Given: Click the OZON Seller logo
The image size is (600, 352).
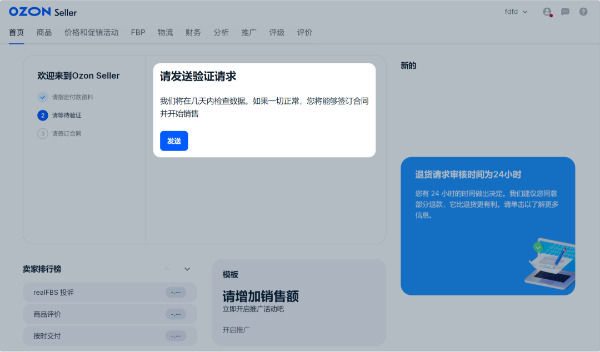Looking at the screenshot, I should (43, 11).
